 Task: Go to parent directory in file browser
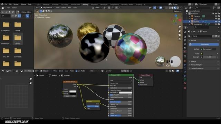pos(9,12)
